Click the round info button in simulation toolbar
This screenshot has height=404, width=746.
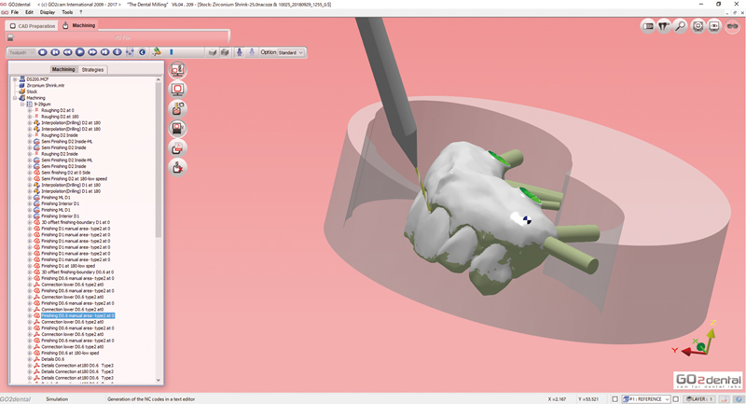coord(117,52)
